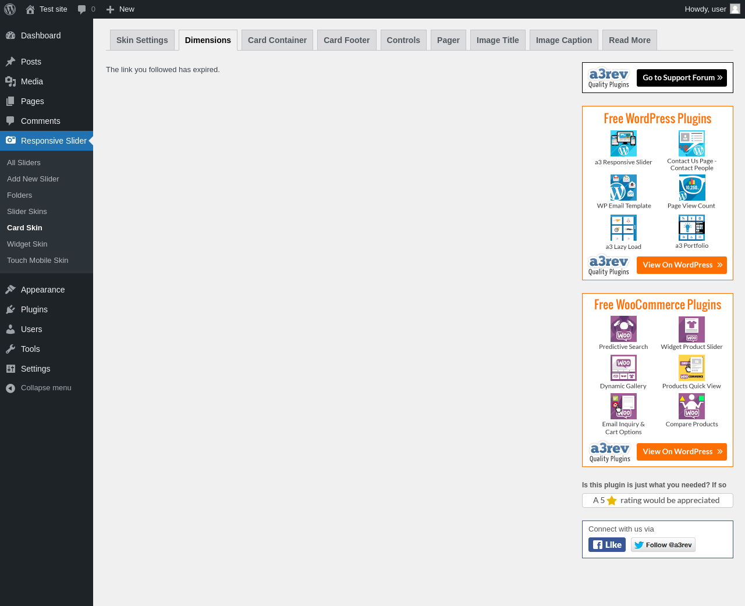Open the Image Title tab
This screenshot has width=745, height=606.
click(x=498, y=40)
